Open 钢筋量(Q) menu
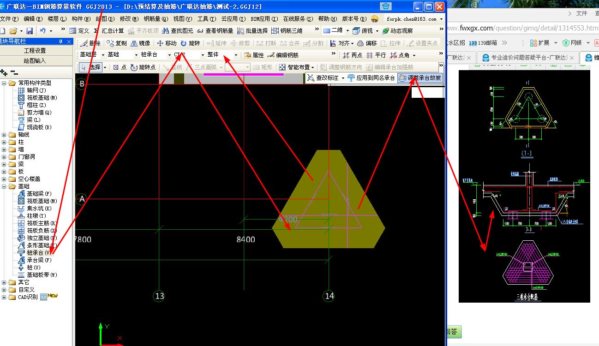Screen dimensions: 599x346 click(156, 19)
